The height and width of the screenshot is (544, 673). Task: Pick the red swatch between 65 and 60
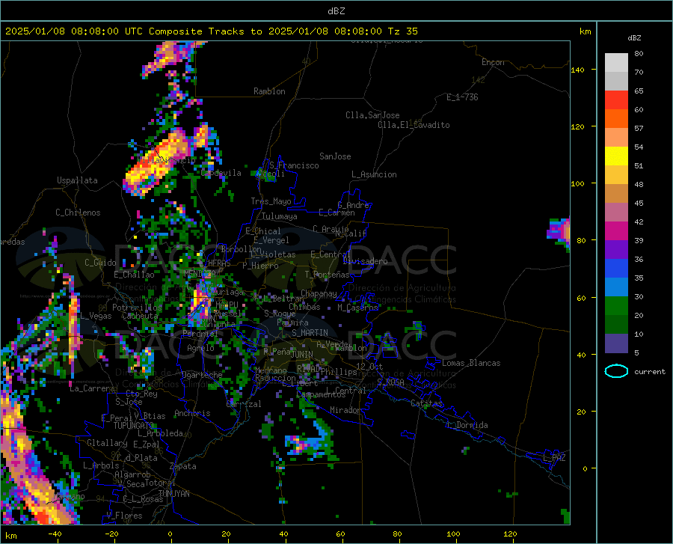click(616, 100)
